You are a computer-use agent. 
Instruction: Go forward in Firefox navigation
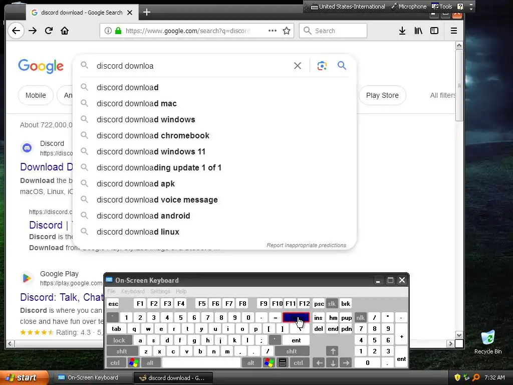tap(33, 31)
